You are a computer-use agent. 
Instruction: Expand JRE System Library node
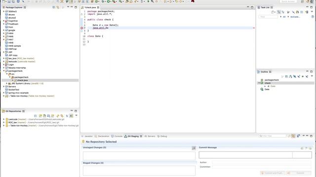coord(6,83)
